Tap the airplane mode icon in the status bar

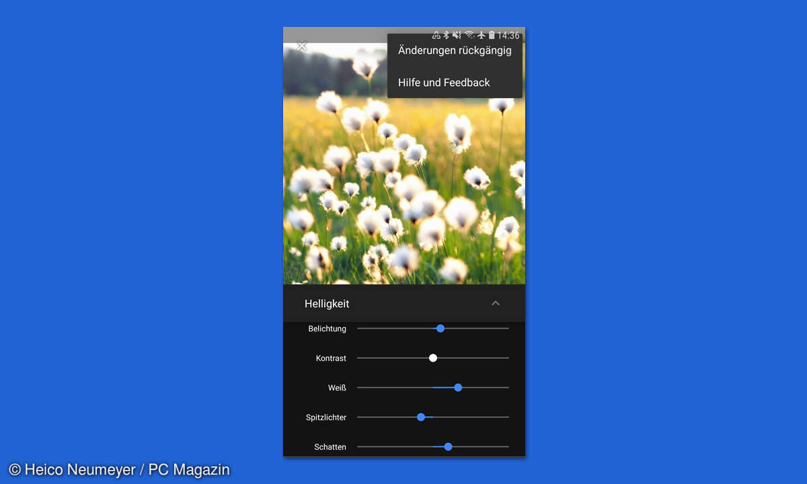[481, 35]
